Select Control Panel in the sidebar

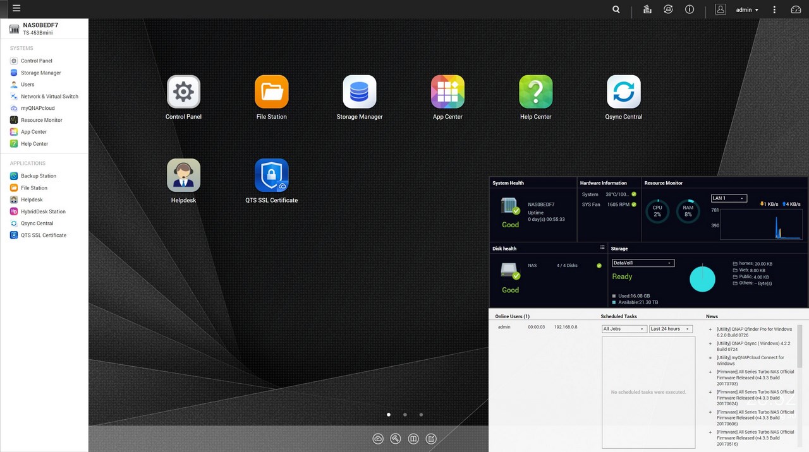[x=37, y=61]
